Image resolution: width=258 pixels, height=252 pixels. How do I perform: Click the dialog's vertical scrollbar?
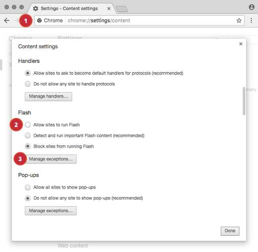(x=244, y=101)
